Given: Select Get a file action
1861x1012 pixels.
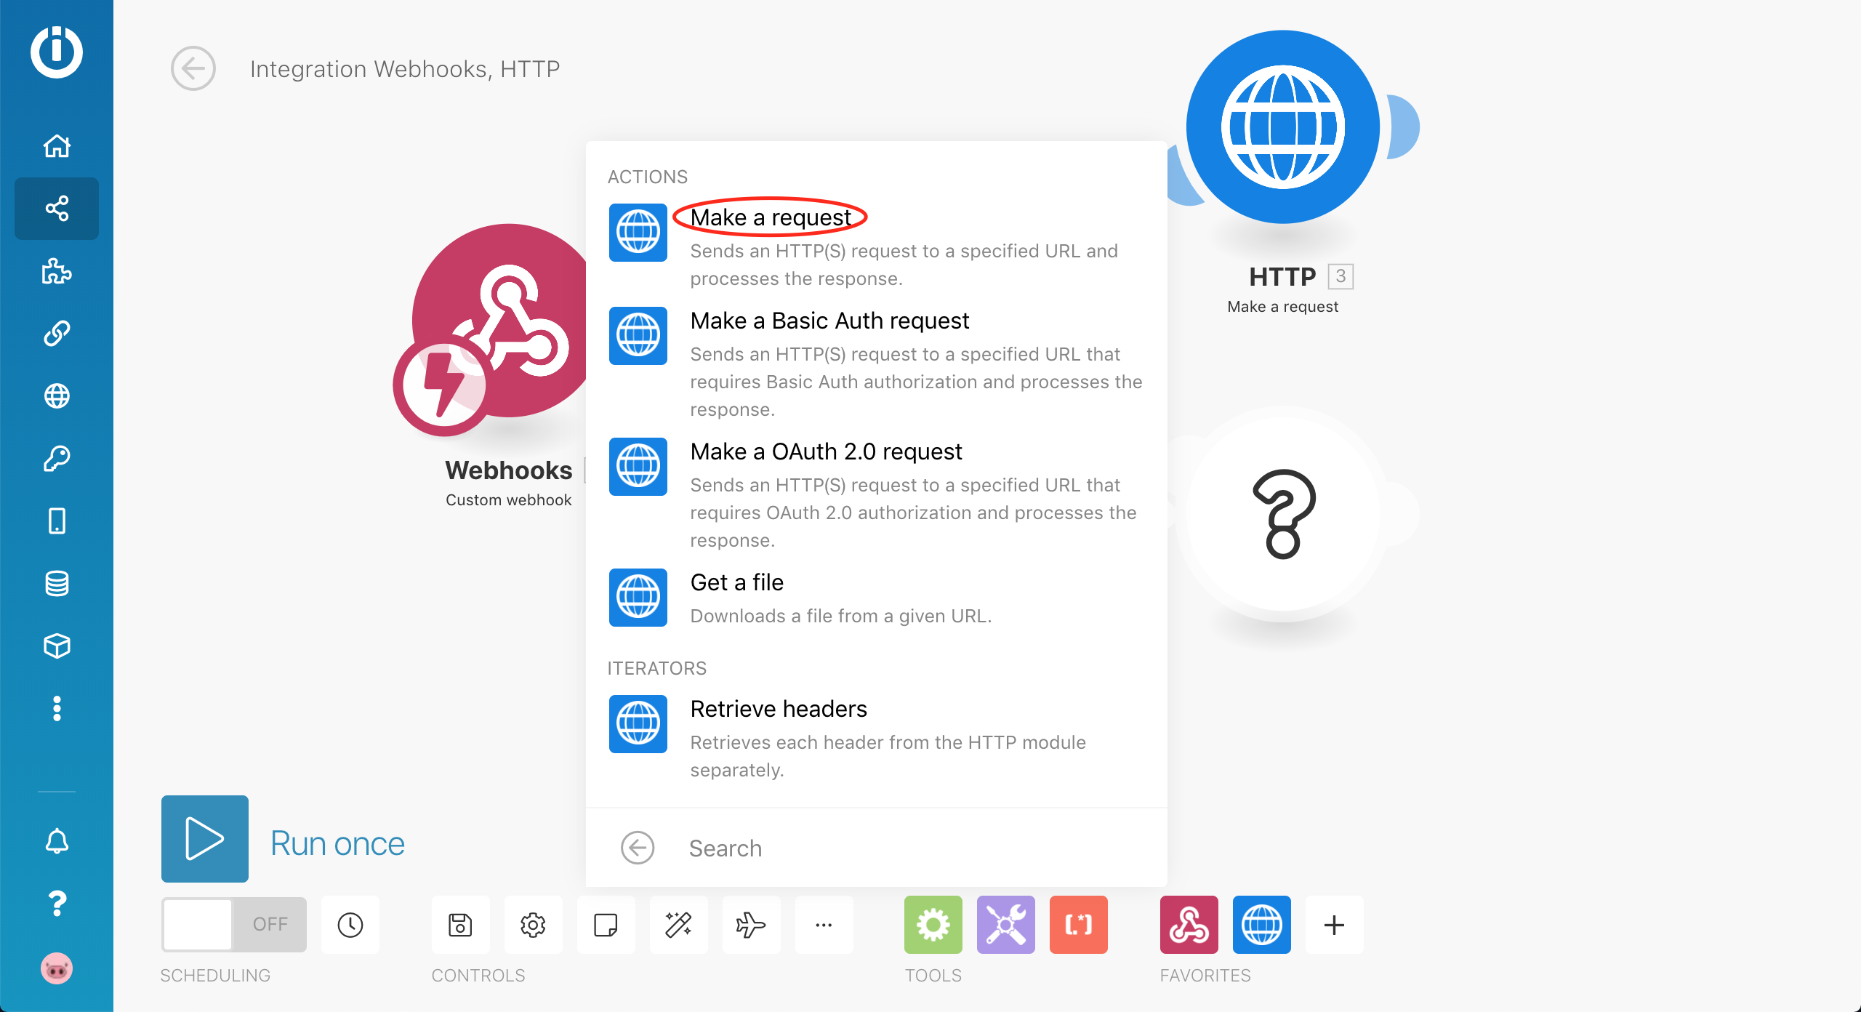Looking at the screenshot, I should click(736, 582).
